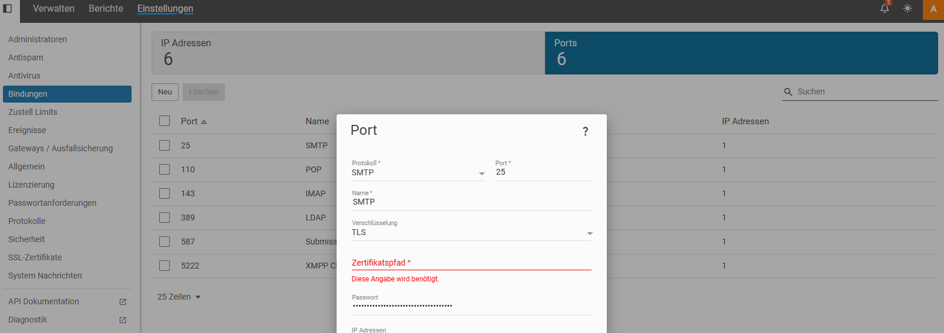
Task: Click the search magnifier icon
Action: [x=788, y=92]
